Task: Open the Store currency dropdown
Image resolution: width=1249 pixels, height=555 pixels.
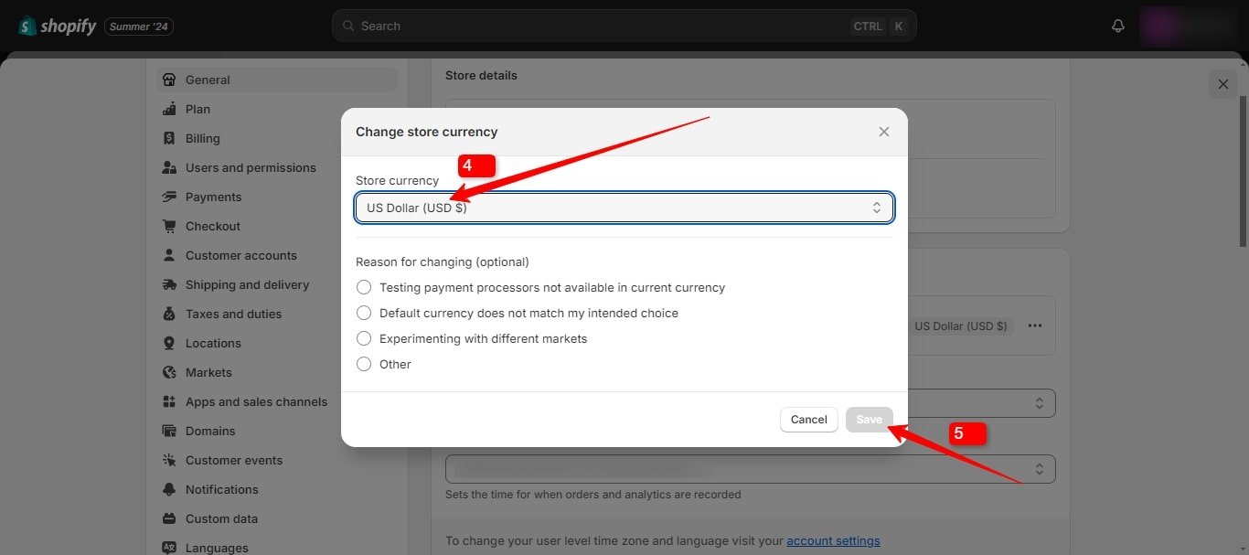Action: (624, 208)
